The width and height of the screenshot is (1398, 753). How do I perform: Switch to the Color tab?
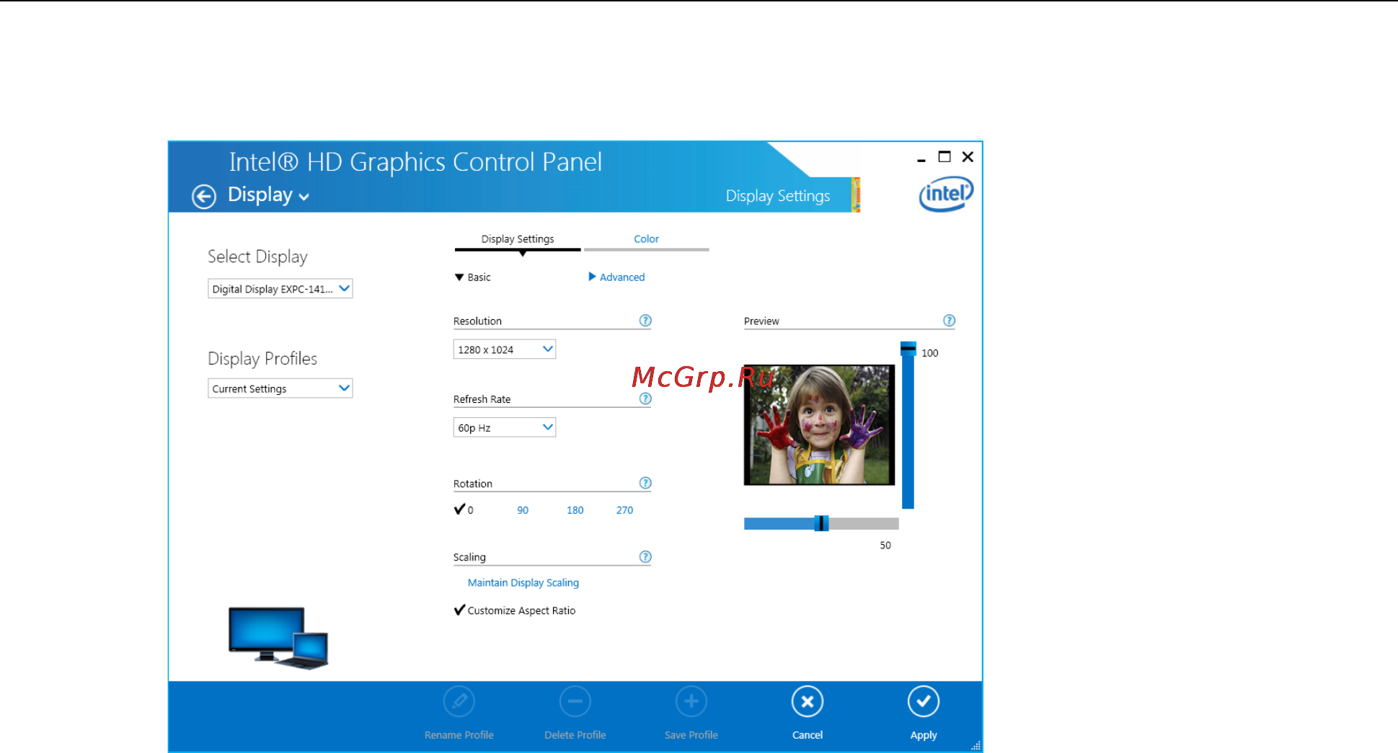647,239
